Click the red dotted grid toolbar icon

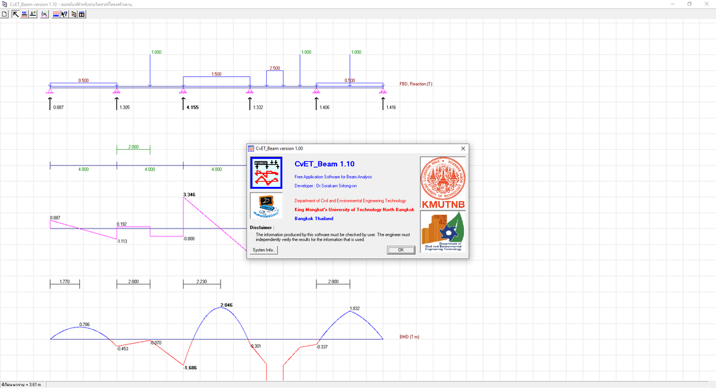56,14
